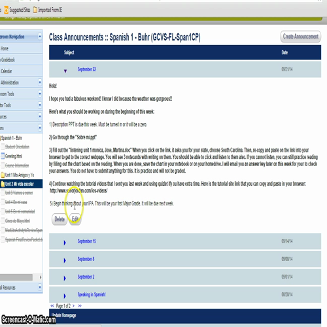Go to next announcements page arrow
Viewport: 327px width, 327px height.
tap(73, 306)
